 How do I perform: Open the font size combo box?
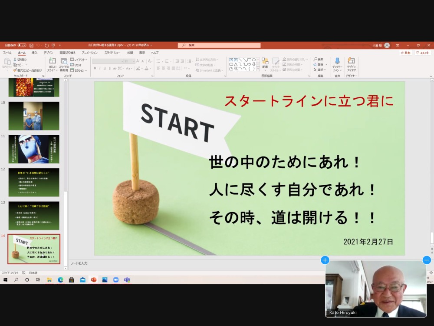tap(129, 61)
